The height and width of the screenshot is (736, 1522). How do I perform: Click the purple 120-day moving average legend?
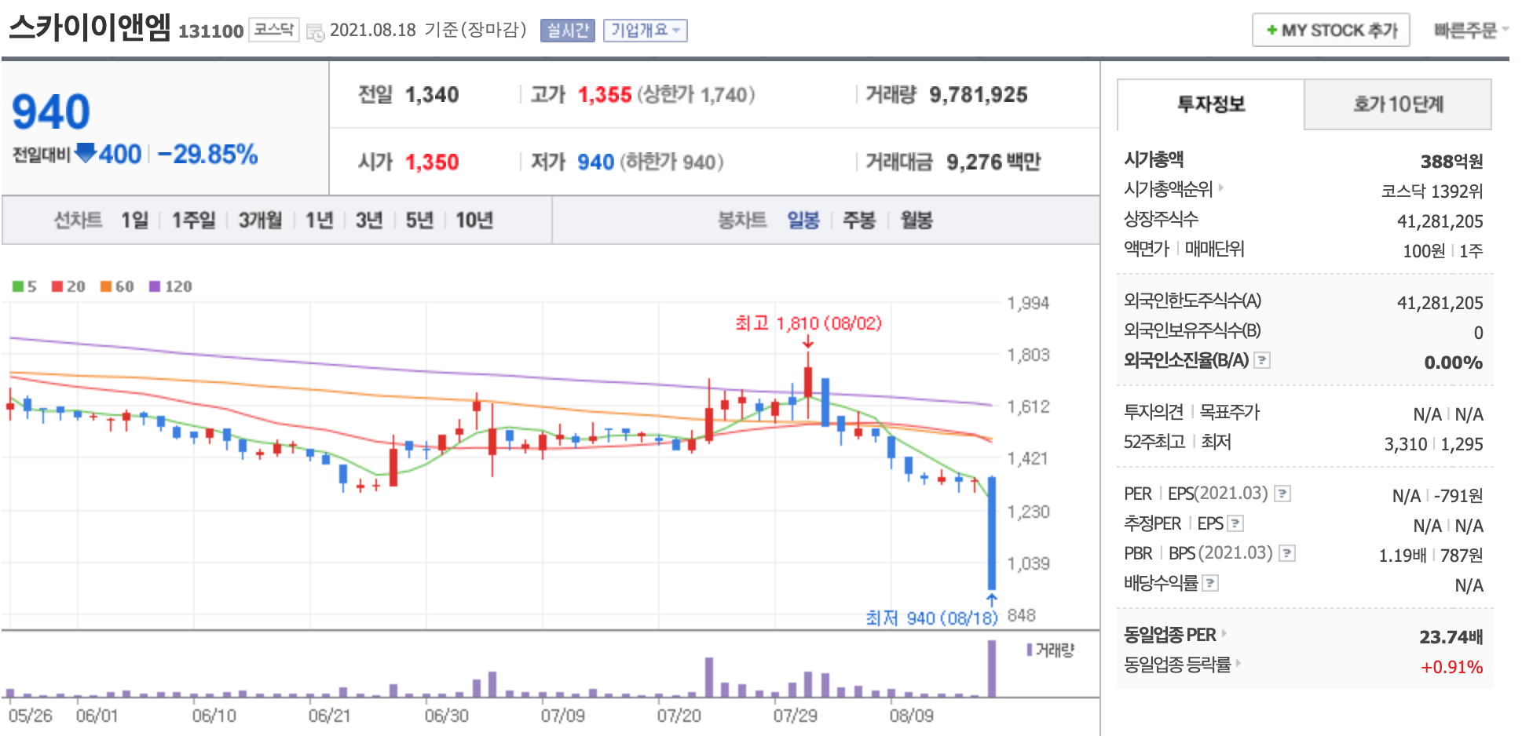(x=170, y=286)
